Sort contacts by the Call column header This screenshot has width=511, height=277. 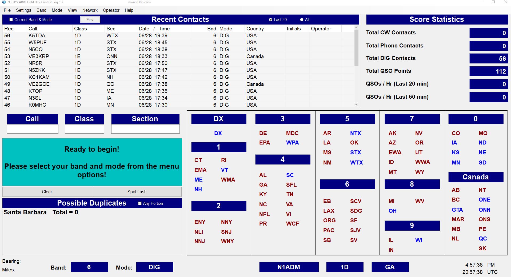coord(33,29)
